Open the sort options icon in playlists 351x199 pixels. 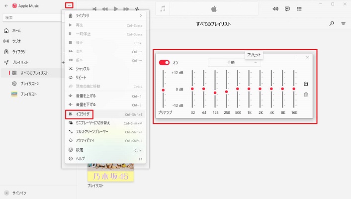[344, 23]
